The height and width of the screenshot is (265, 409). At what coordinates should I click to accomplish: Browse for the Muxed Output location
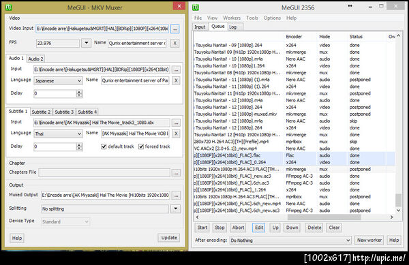pos(177,196)
